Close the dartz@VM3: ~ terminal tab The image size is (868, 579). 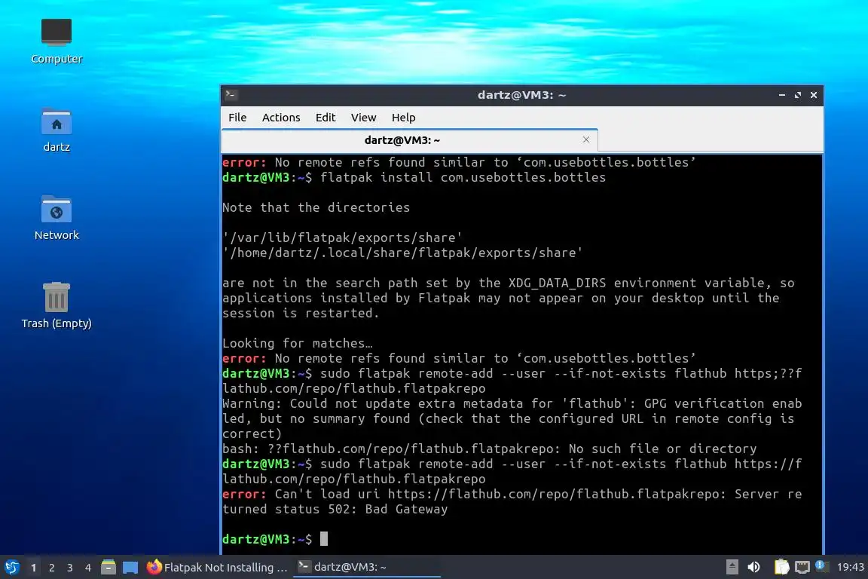pos(585,139)
